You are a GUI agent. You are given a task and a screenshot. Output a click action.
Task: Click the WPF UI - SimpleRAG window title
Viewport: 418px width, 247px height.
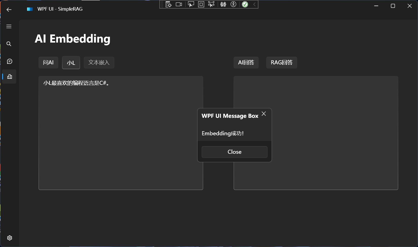click(x=60, y=9)
